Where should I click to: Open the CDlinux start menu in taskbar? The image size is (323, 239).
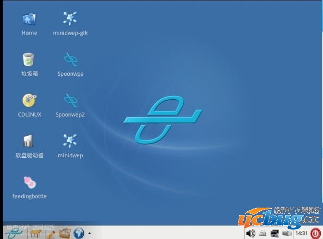tap(14, 233)
